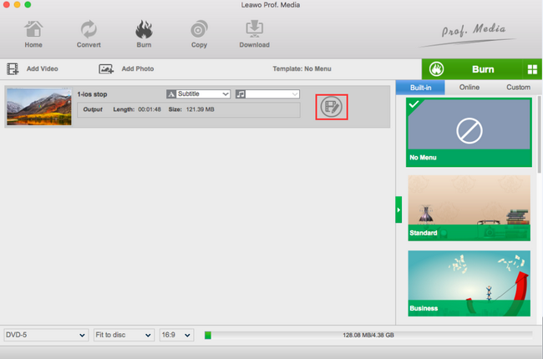Screen dimensions: 543x359
Task: Click the Length 00:01:48 value
Action: point(150,109)
